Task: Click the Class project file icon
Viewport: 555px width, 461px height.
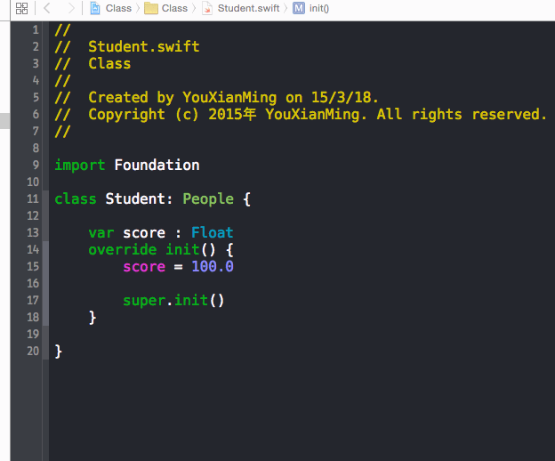Action: click(95, 8)
